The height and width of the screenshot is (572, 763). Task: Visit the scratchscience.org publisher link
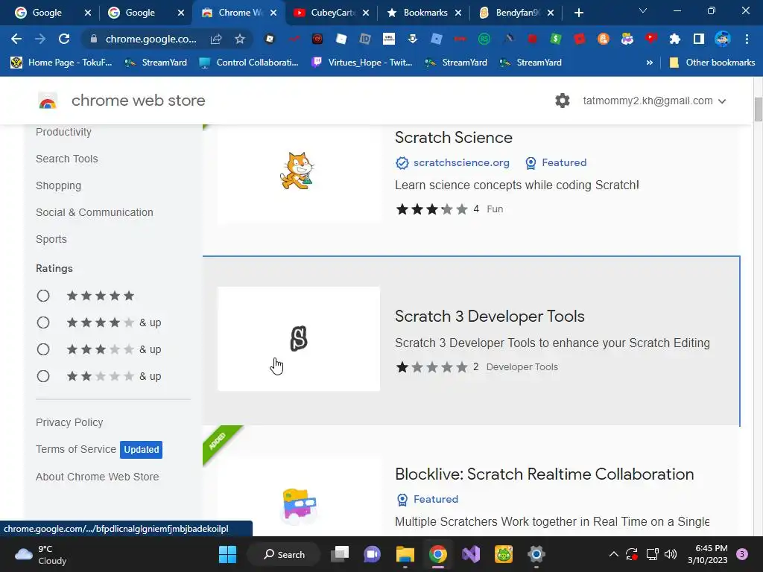click(461, 162)
